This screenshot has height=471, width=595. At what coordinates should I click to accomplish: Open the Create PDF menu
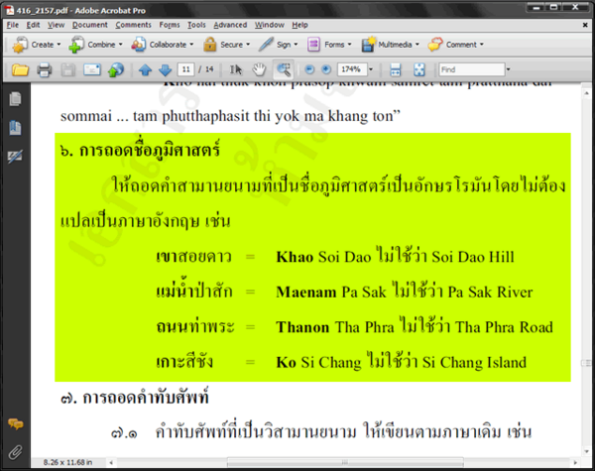[37, 45]
